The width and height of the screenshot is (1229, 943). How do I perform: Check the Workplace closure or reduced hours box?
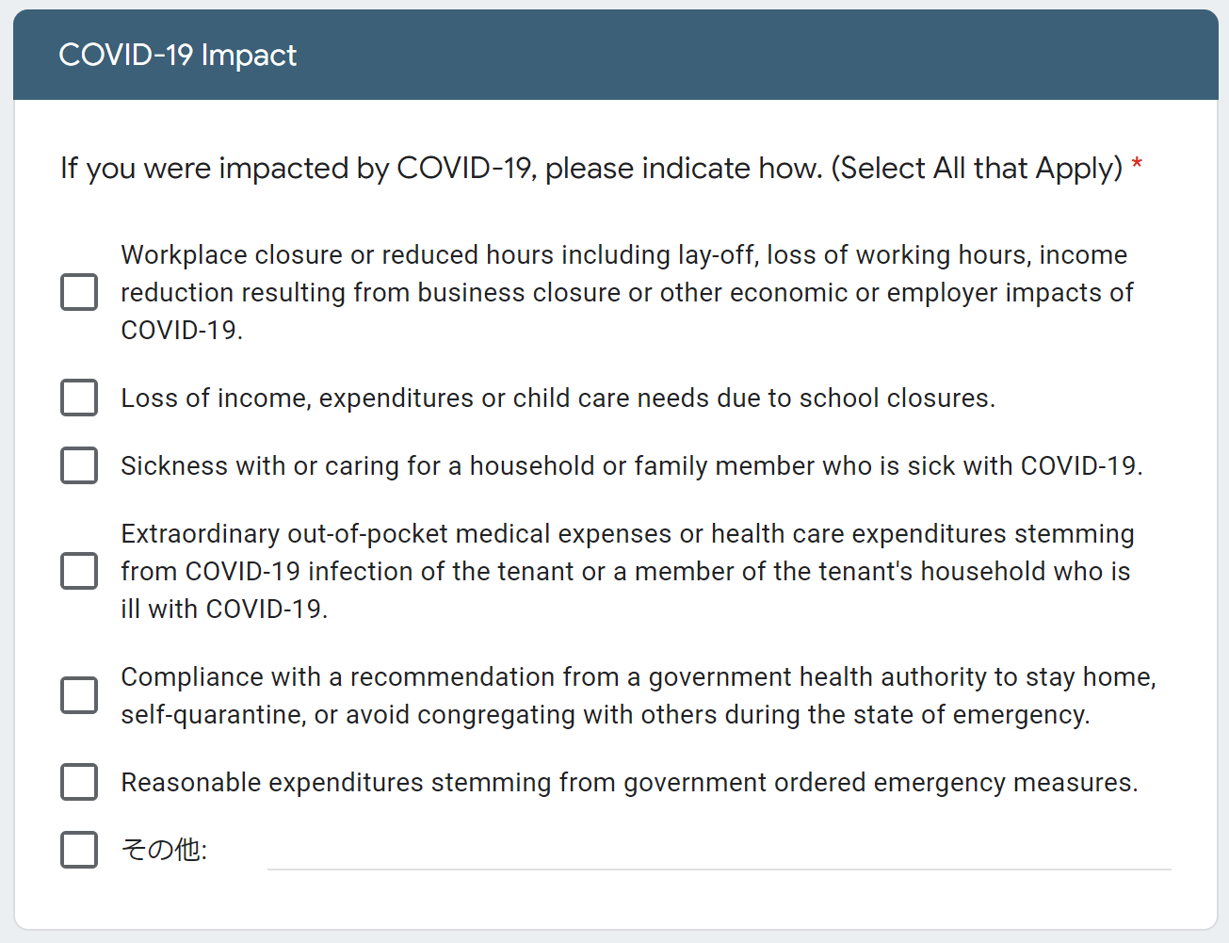coord(79,292)
